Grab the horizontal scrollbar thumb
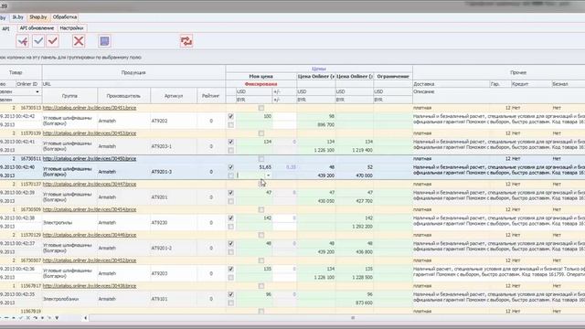This screenshot has height=329, width=585. coord(353,318)
